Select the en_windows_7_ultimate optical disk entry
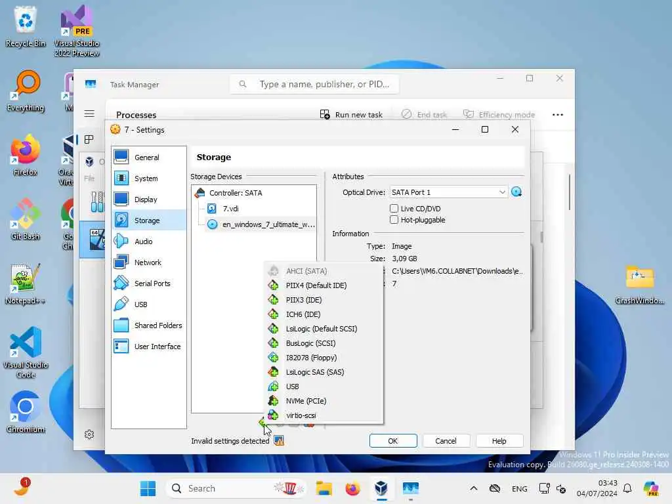Viewport: 672px width, 504px height. point(261,224)
